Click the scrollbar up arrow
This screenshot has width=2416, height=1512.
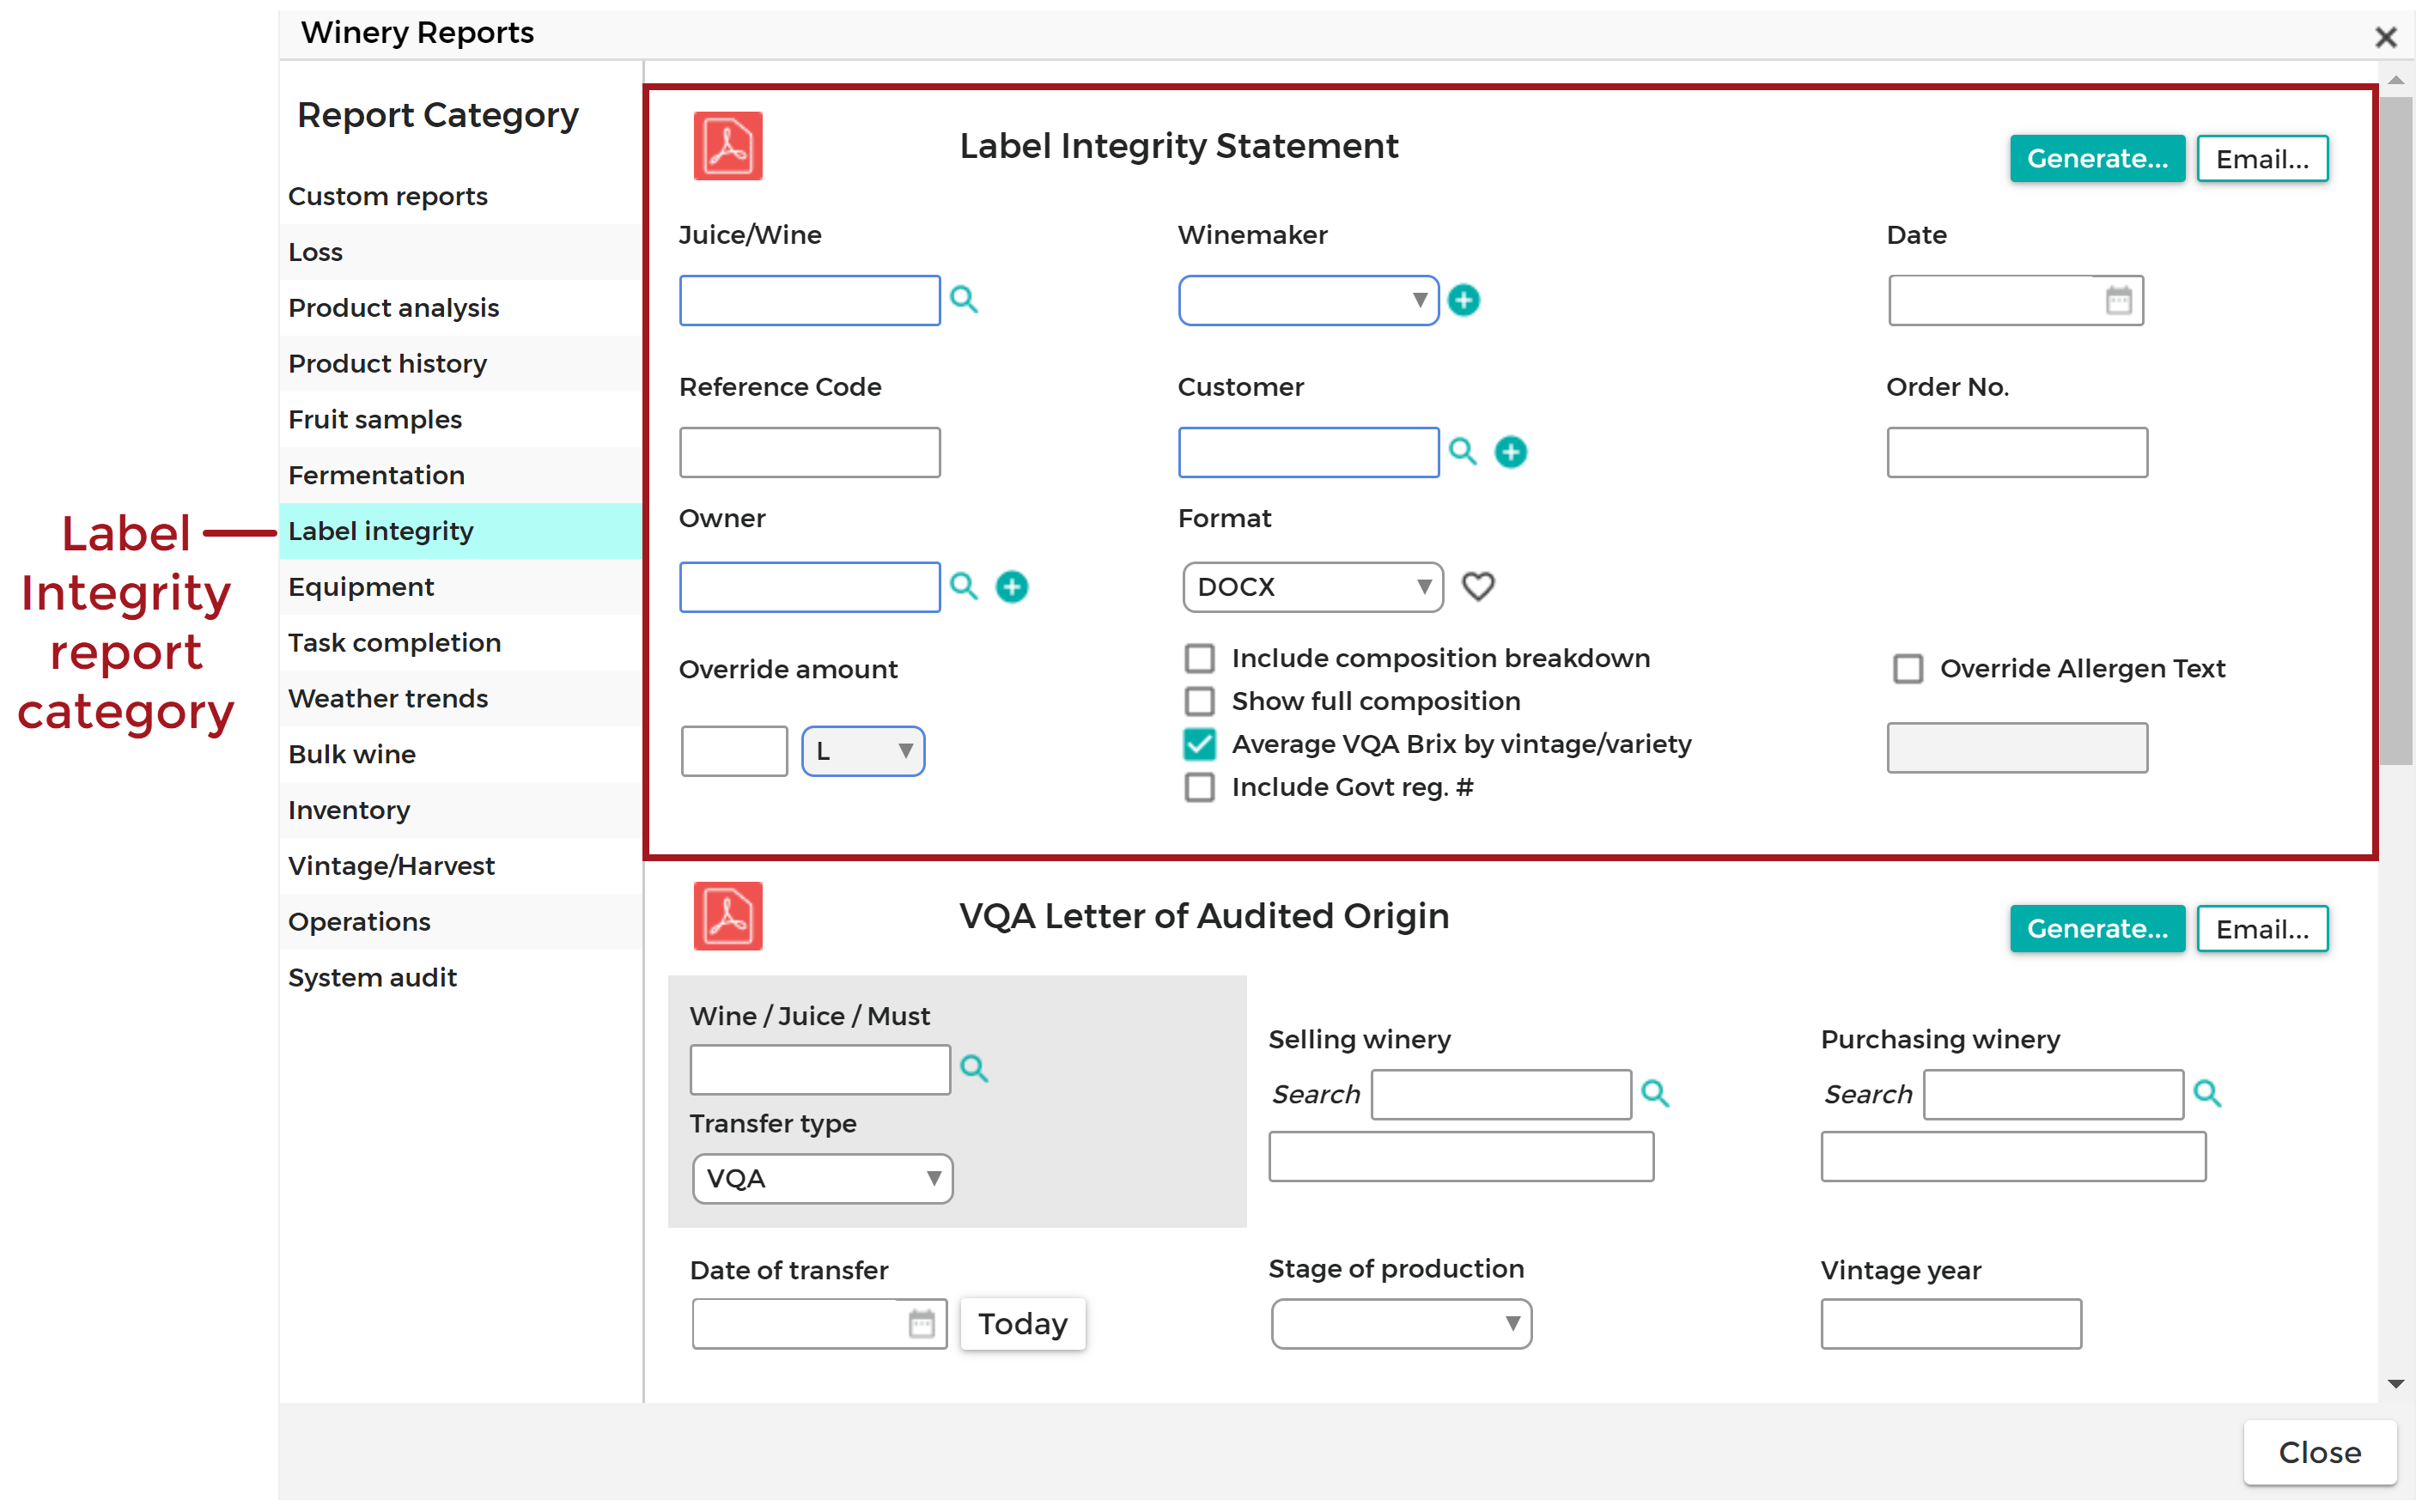[x=2395, y=79]
